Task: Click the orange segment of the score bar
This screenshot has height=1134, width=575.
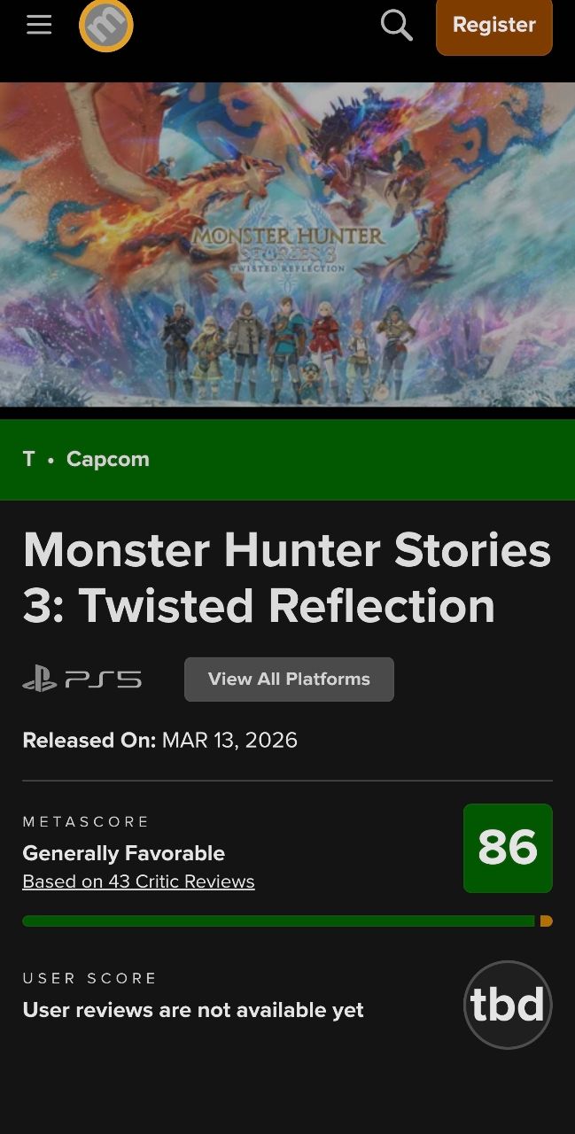Action: [546, 921]
